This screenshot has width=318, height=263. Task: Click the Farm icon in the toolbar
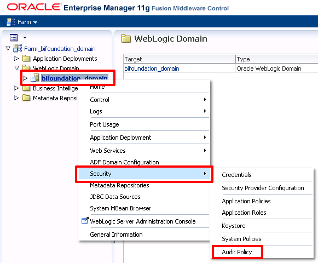[11, 22]
